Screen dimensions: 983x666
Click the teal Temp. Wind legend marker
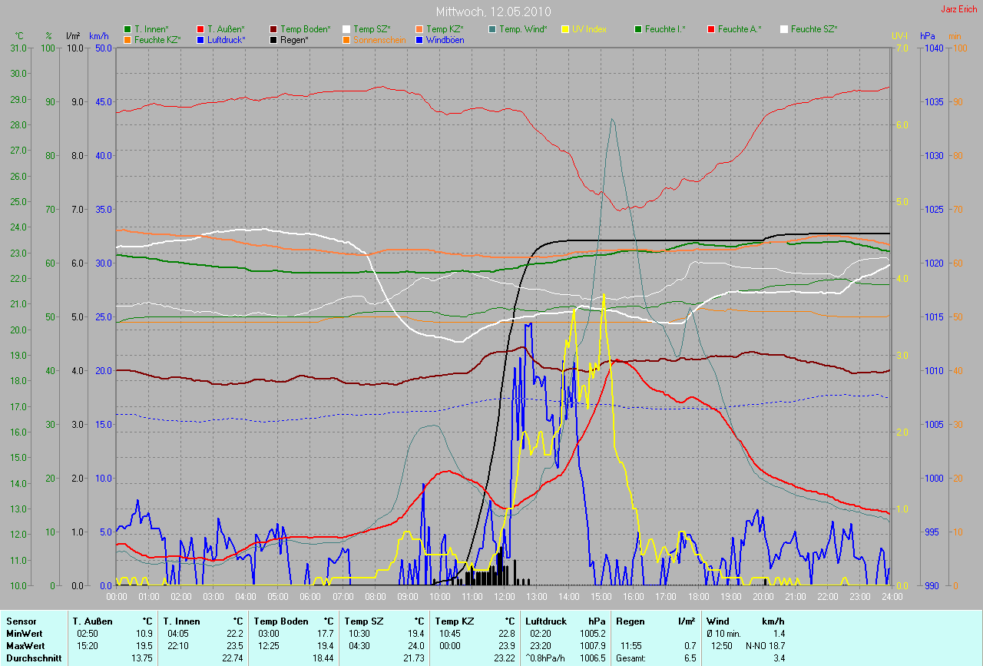[x=492, y=29]
